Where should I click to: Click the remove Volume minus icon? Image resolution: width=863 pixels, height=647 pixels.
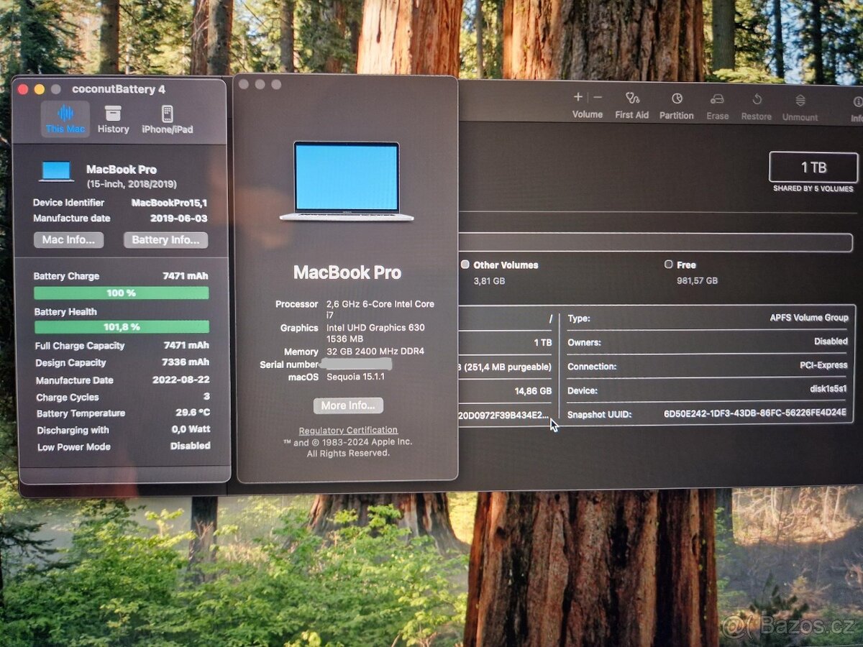click(598, 97)
